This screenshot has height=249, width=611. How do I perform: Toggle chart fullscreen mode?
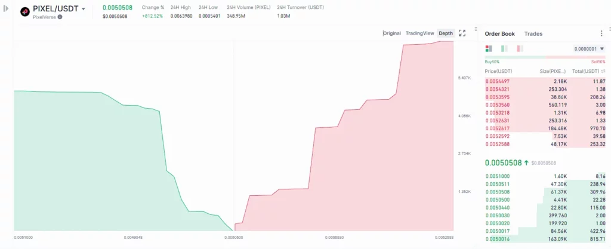pos(462,33)
